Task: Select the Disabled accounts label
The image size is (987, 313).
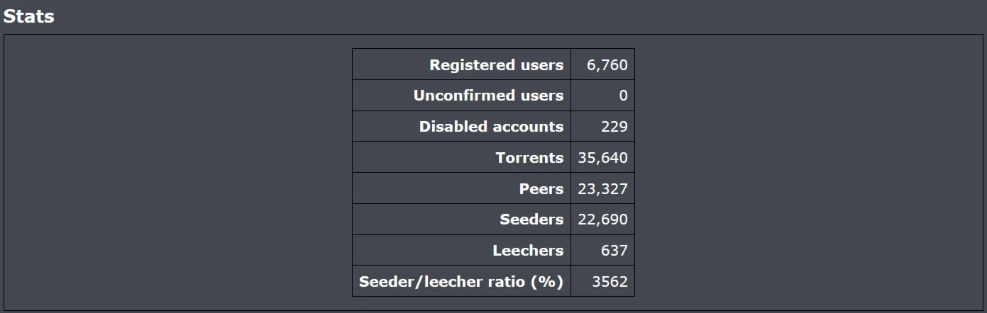Action: (491, 127)
